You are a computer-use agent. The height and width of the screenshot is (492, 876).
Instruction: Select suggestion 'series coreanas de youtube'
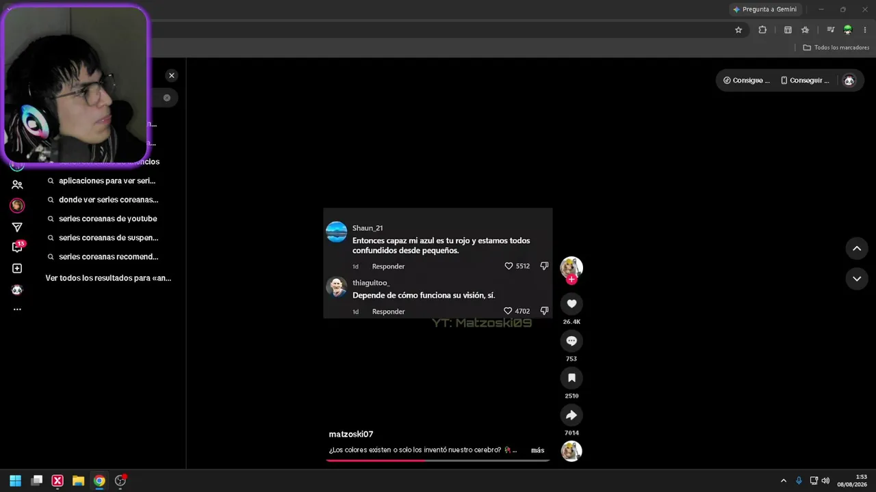107,219
